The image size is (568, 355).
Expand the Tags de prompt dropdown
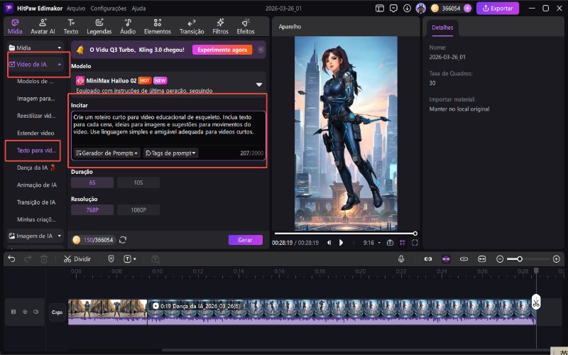point(170,153)
